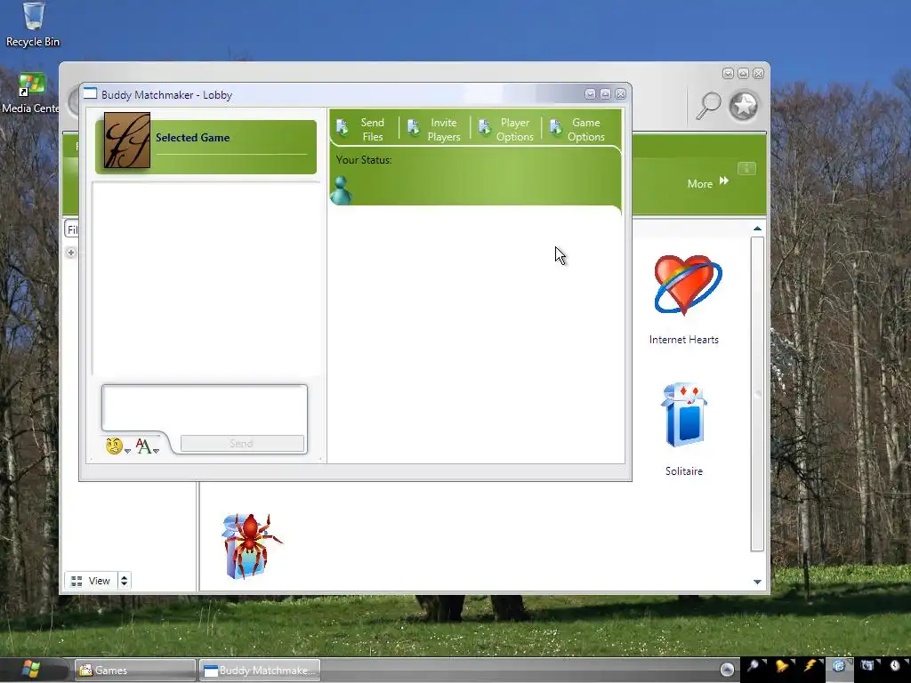Open the font formatting menu (AA icon)
This screenshot has width=911, height=683.
point(147,446)
